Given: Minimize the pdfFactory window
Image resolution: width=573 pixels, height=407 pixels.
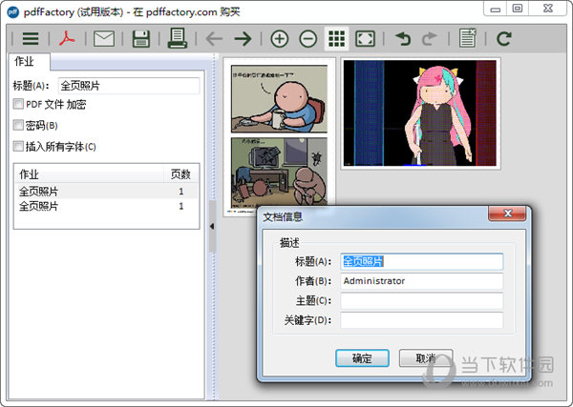Looking at the screenshot, I should [x=495, y=9].
